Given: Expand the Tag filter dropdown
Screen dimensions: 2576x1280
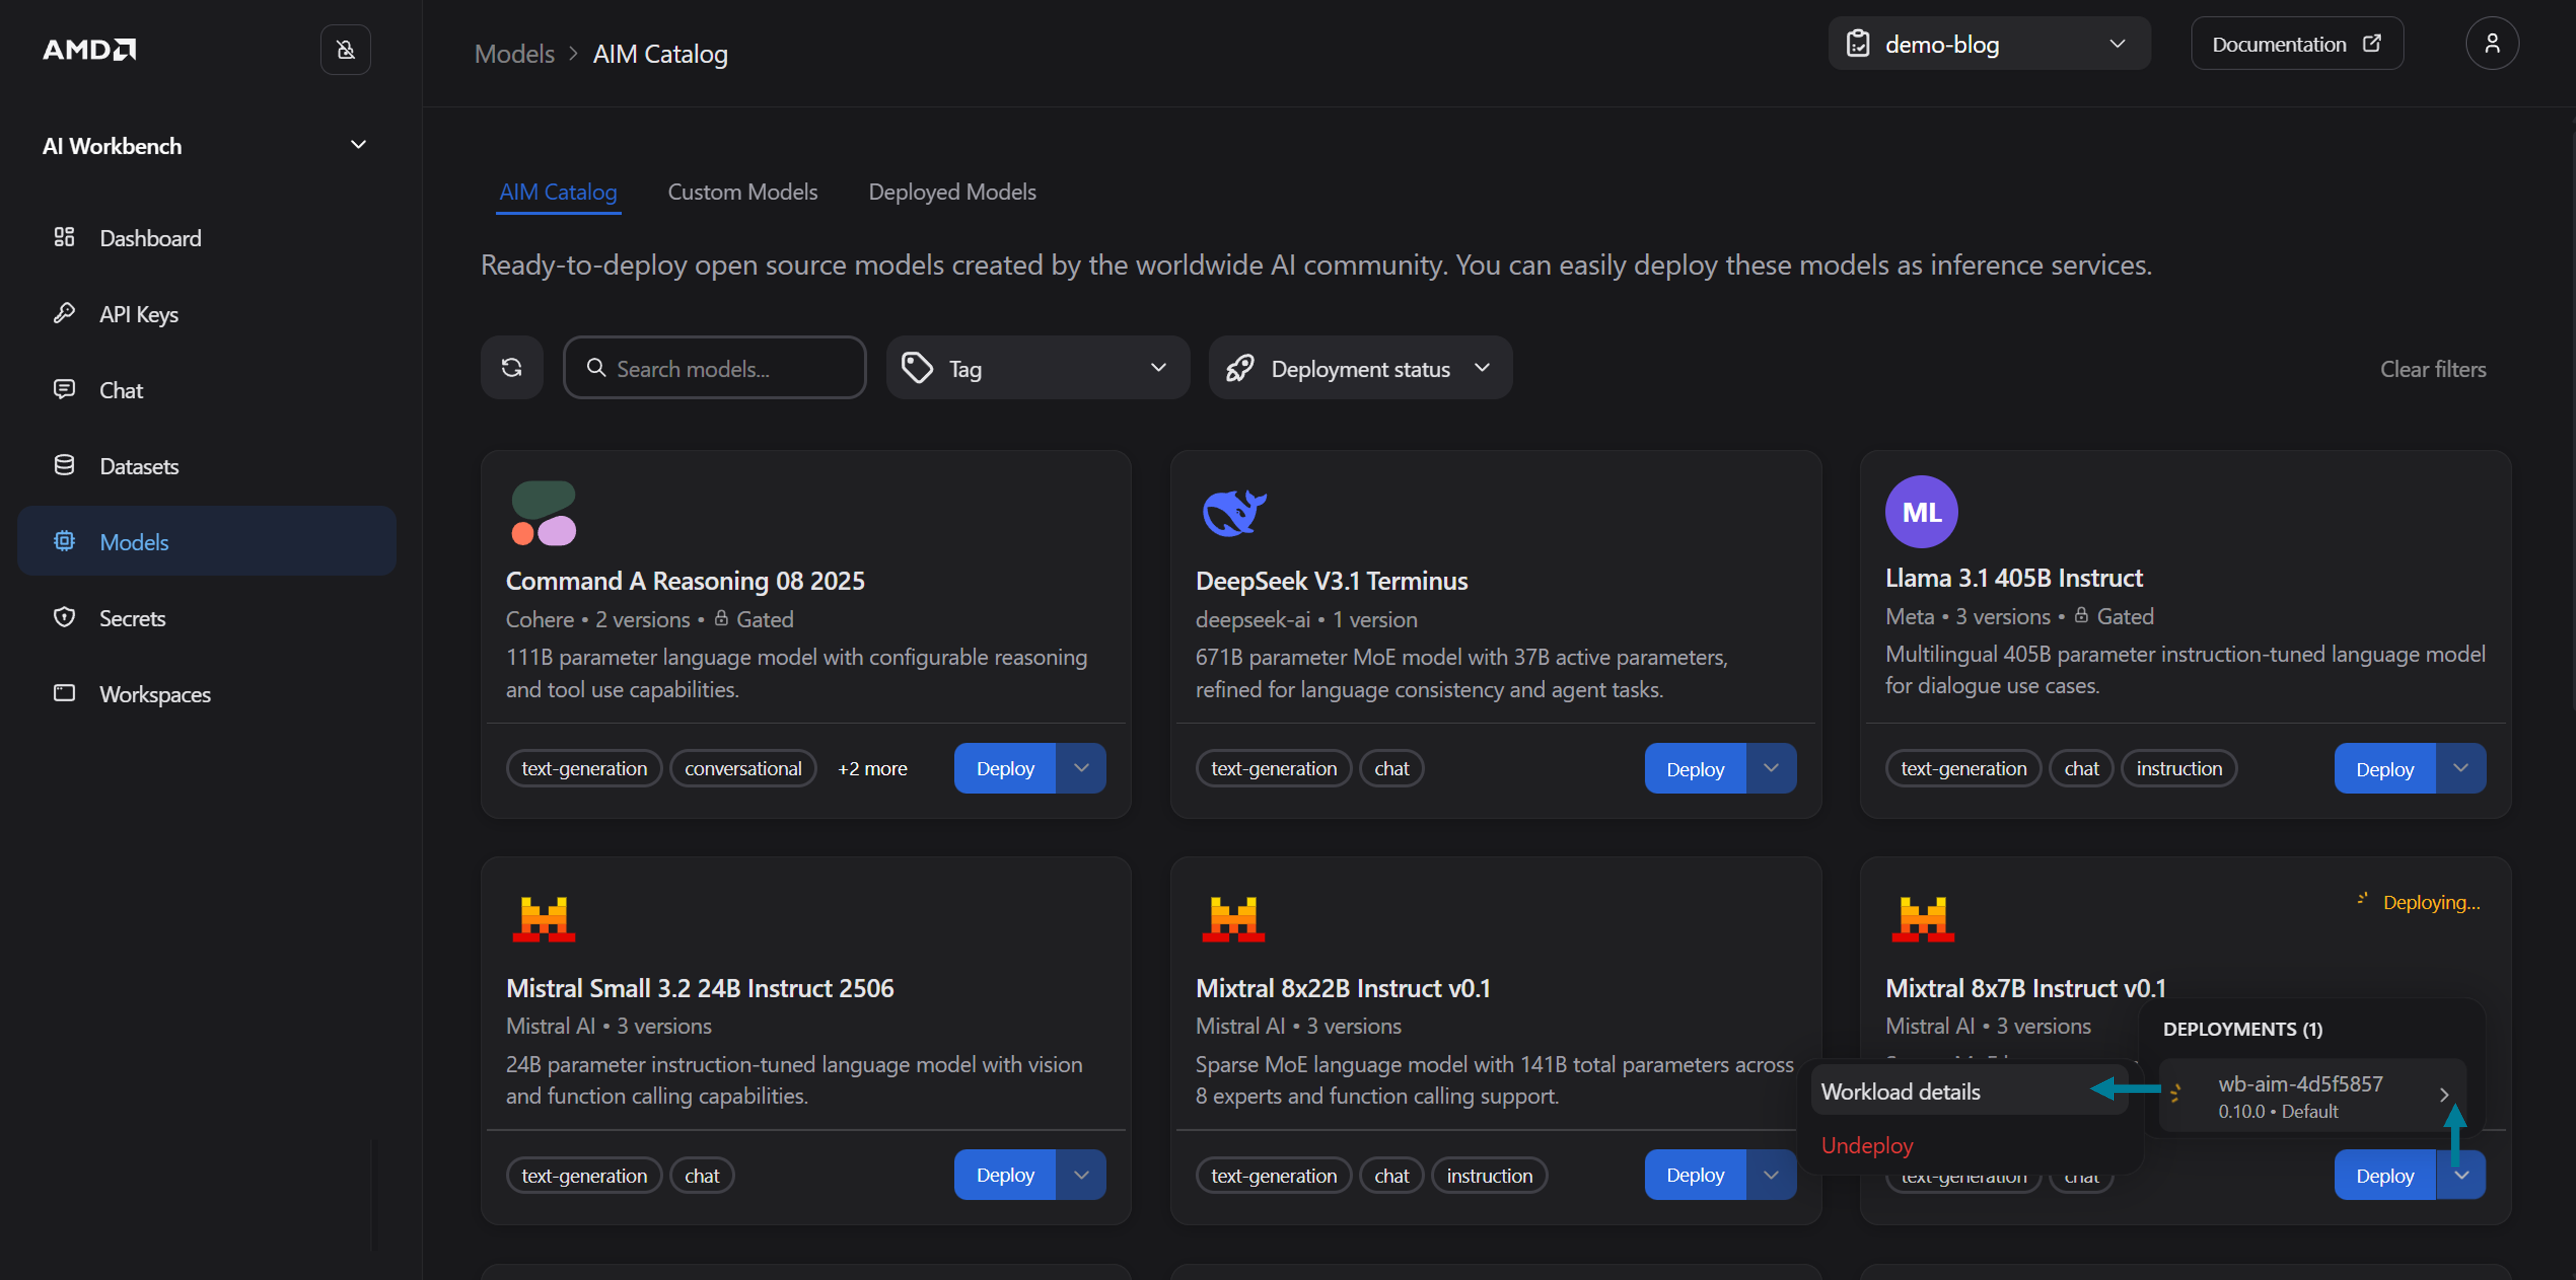Looking at the screenshot, I should click(1037, 368).
